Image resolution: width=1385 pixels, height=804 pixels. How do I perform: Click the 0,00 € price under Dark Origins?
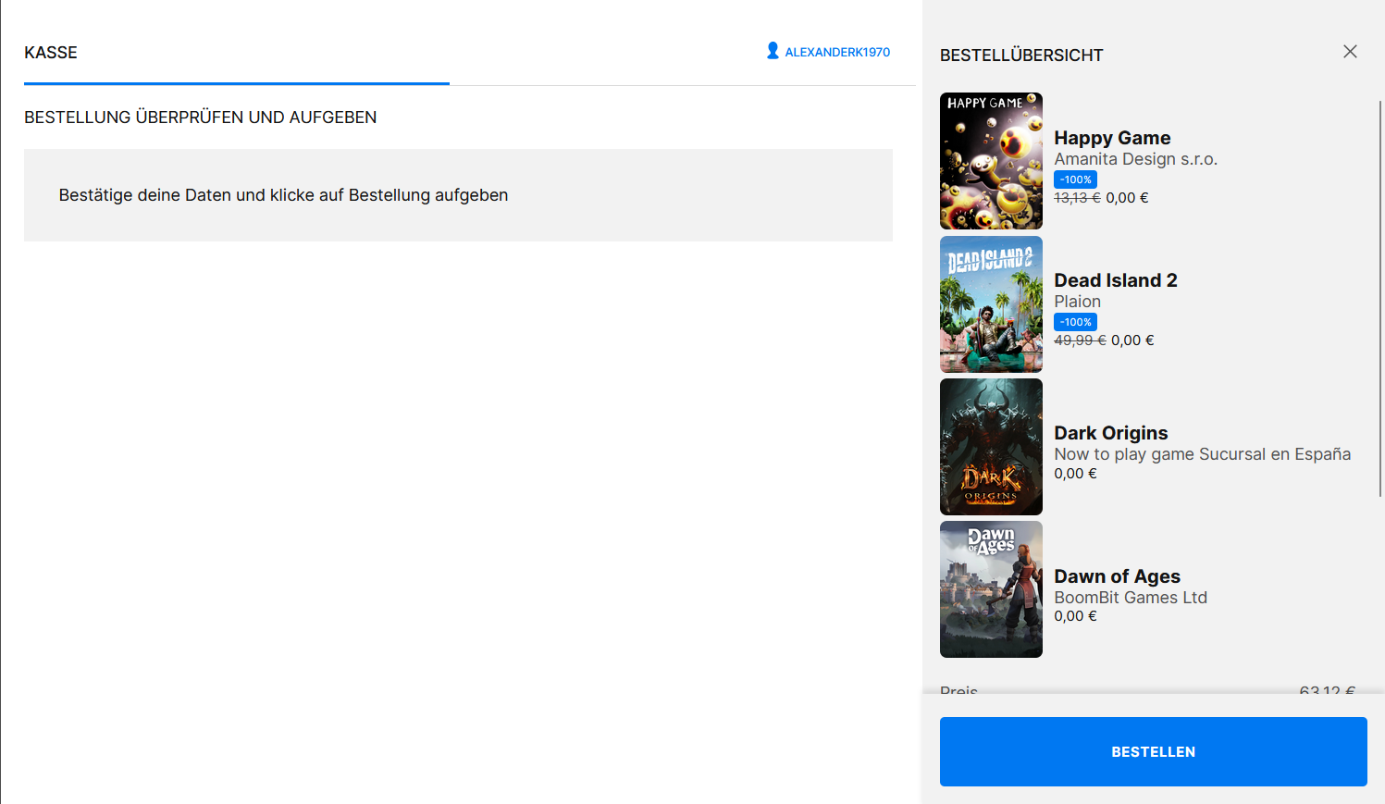click(1075, 474)
